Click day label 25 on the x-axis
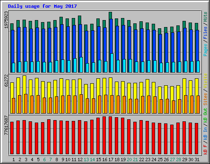Viewport: 210px width, 164px height. pos(160,159)
